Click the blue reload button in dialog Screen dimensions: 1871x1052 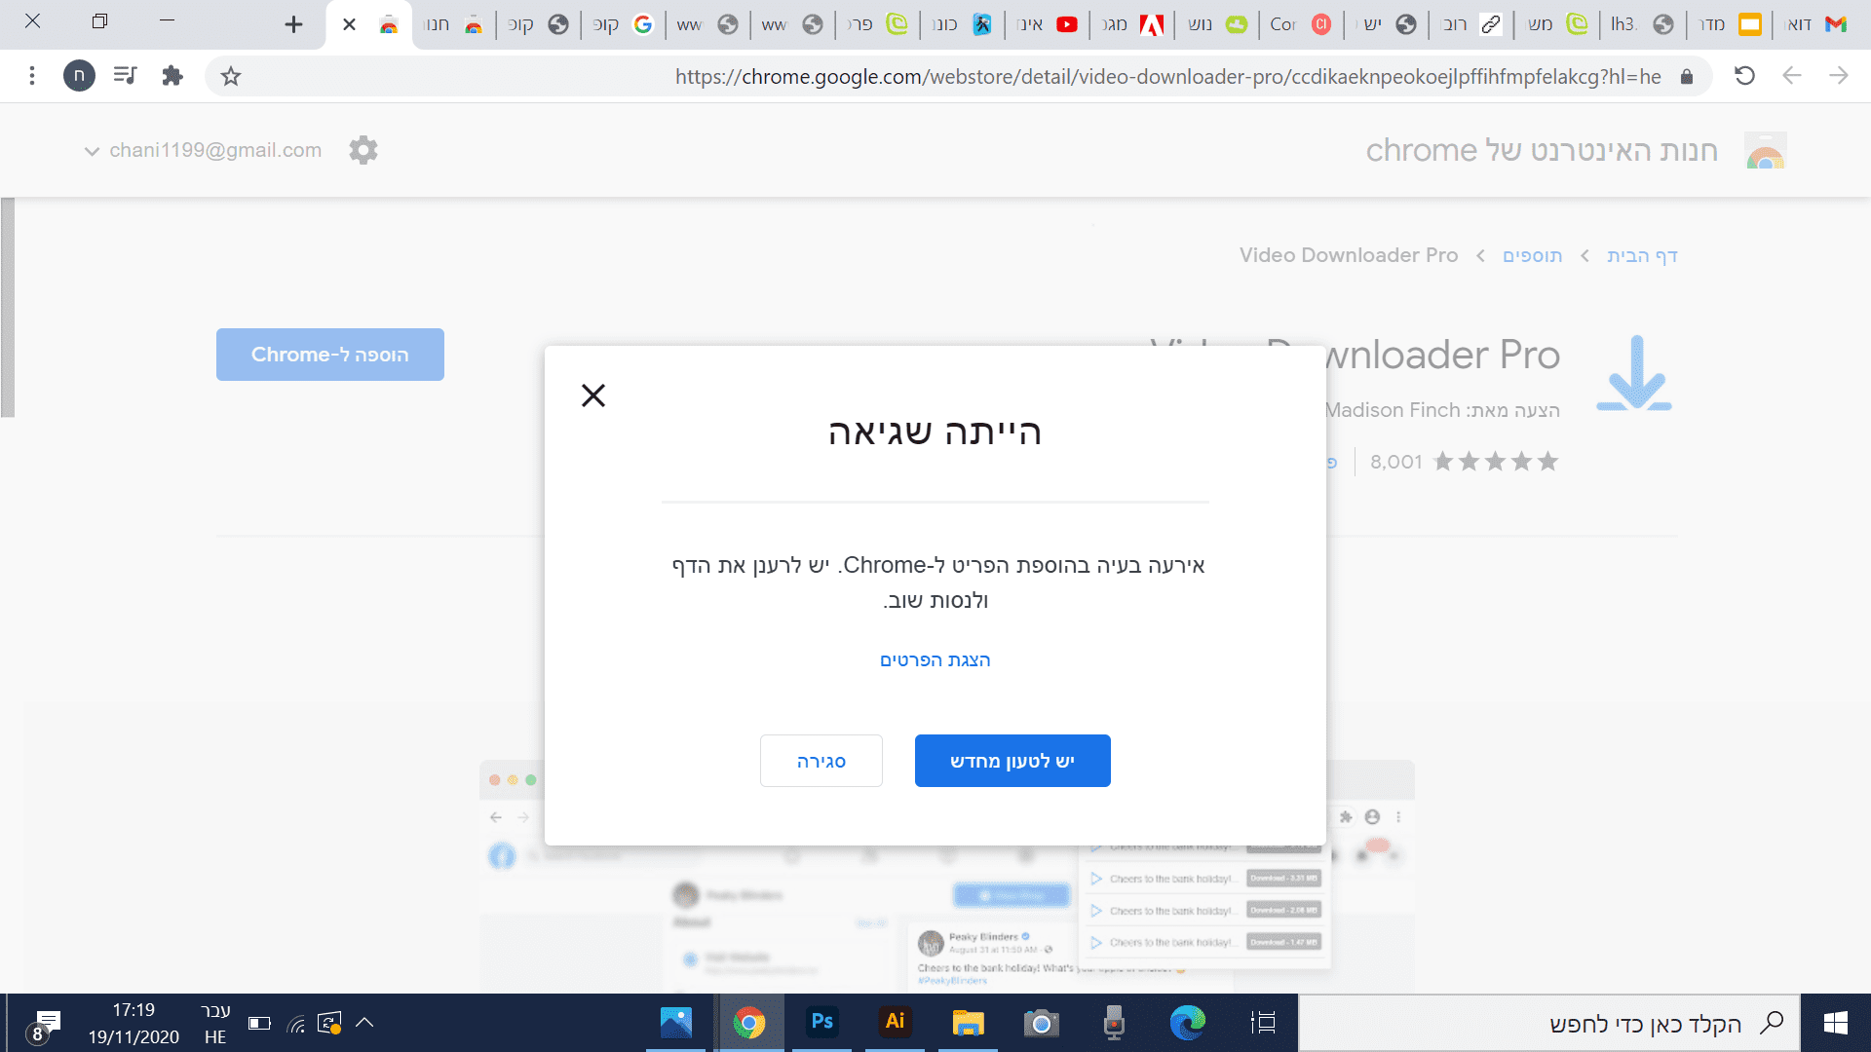pyautogui.click(x=1012, y=761)
